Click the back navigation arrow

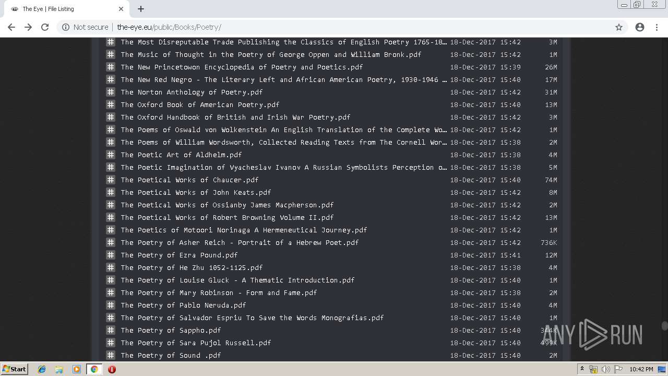(11, 27)
